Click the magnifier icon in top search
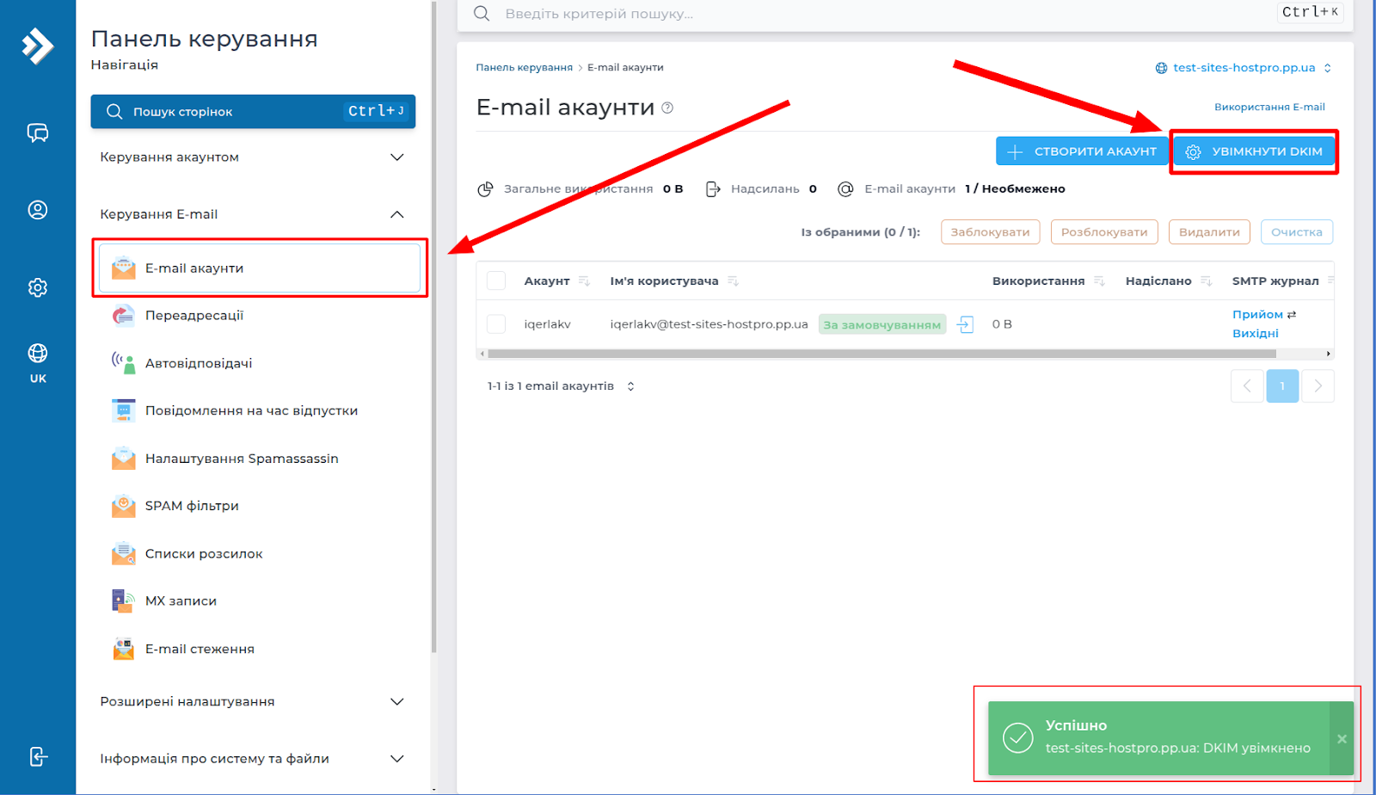This screenshot has width=1376, height=795. 482,14
